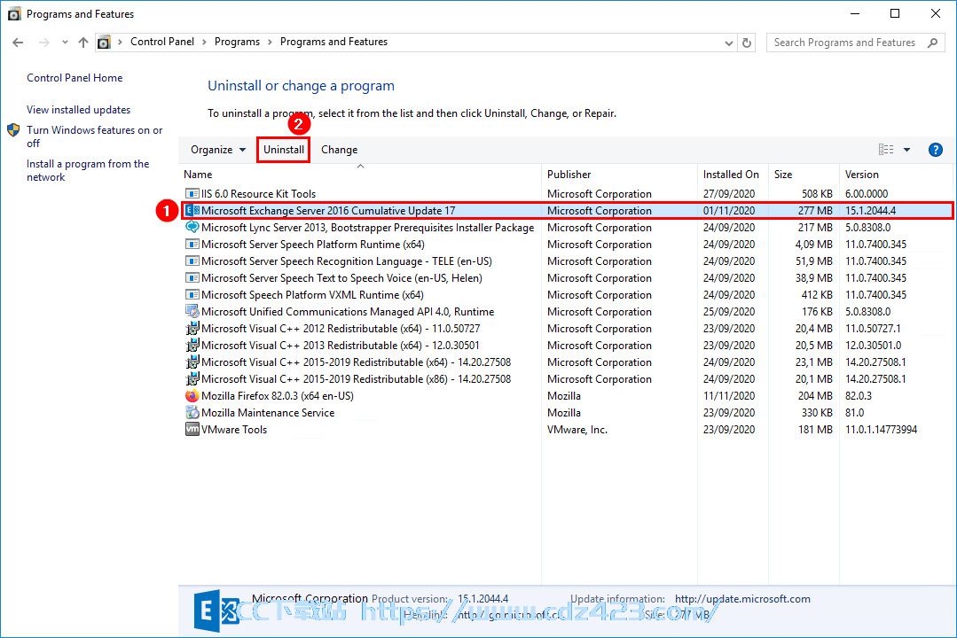Image resolution: width=957 pixels, height=638 pixels.
Task: Click the Visual C++ 2015-2019 (x64) icon
Action: pyautogui.click(x=192, y=362)
